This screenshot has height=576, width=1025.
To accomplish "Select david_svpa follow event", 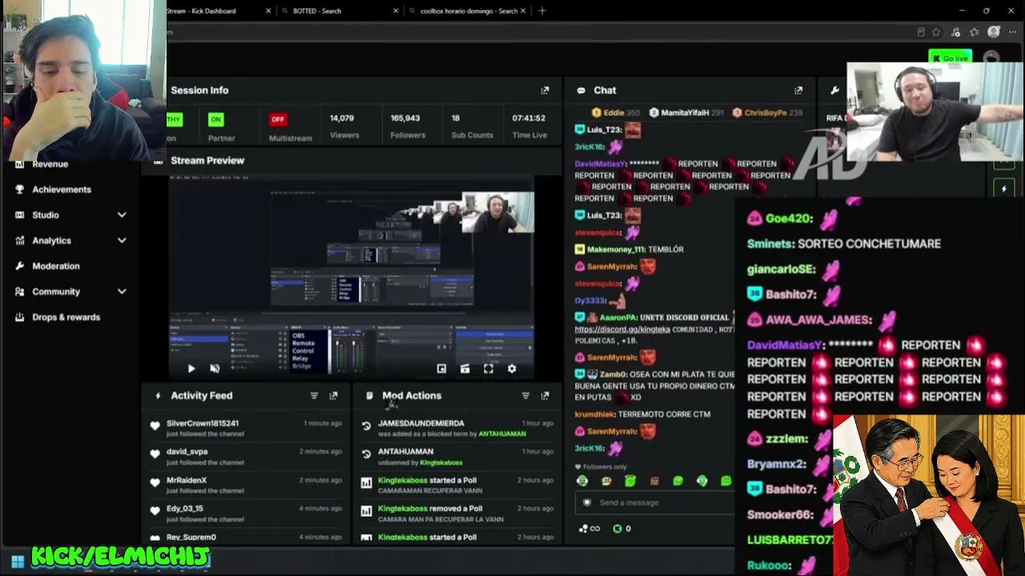I will 248,457.
